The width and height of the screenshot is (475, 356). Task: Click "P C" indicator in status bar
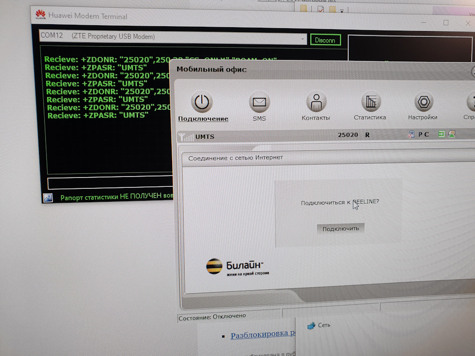coord(424,134)
